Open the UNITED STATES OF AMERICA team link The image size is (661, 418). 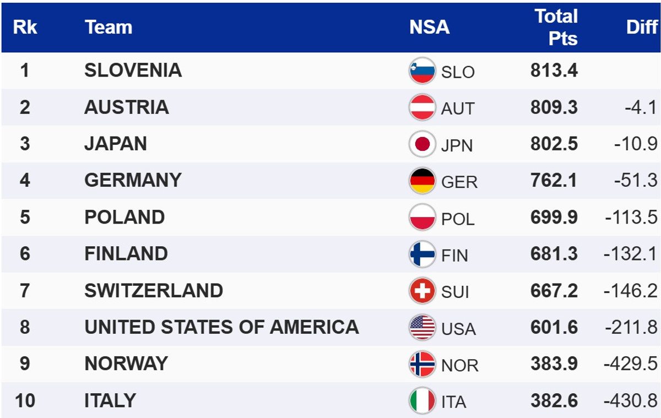click(x=221, y=327)
